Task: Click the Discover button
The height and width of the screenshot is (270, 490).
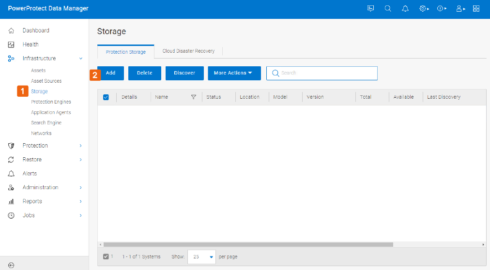Action: [x=184, y=73]
